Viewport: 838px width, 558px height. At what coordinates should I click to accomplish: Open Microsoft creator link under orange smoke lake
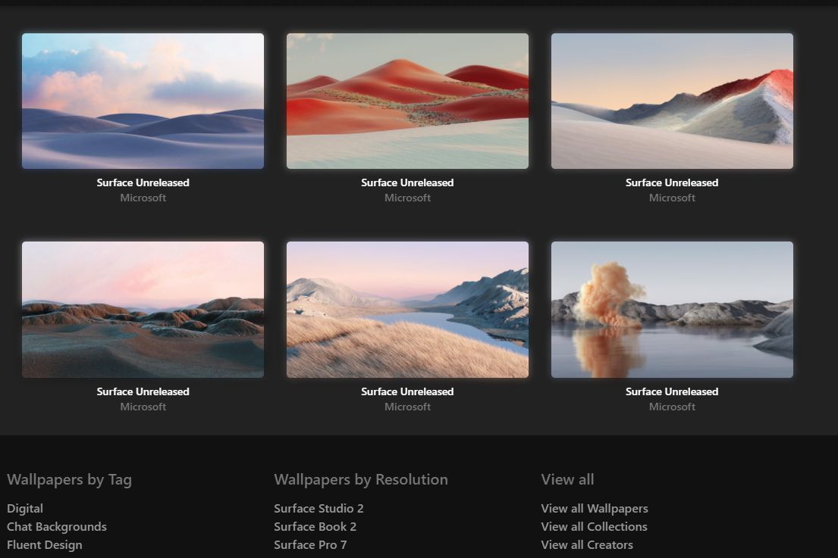click(x=672, y=407)
